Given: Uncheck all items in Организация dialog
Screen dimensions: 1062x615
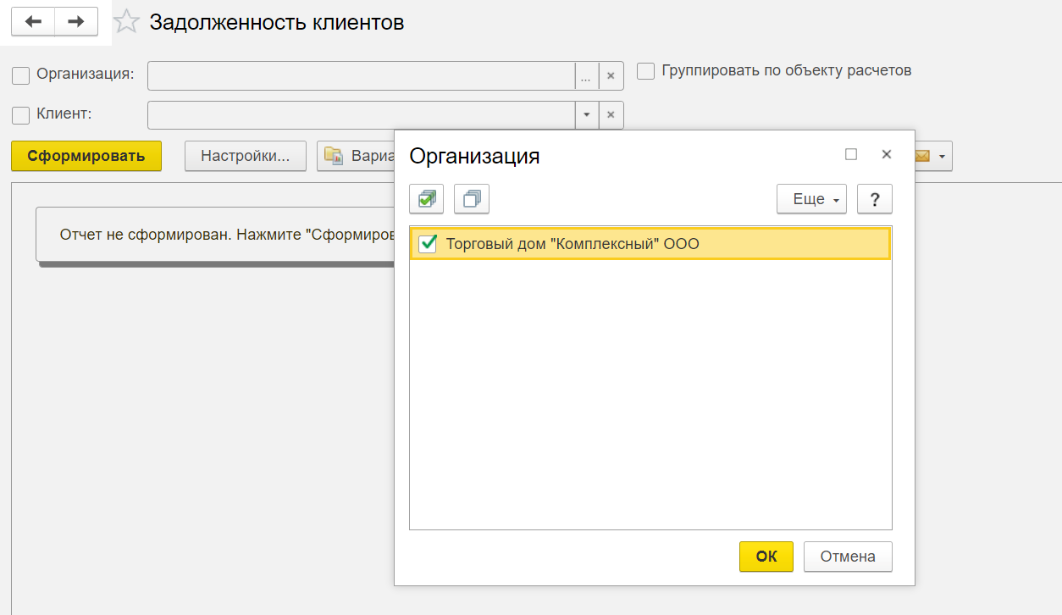Looking at the screenshot, I should [472, 200].
